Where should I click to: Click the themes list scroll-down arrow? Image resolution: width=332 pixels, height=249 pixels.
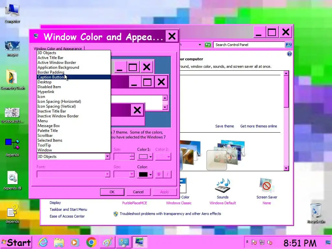tap(286, 168)
